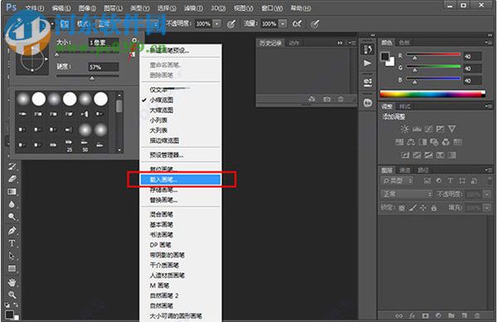
Task: Open layer fill (填充) arrow
Action: point(486,208)
